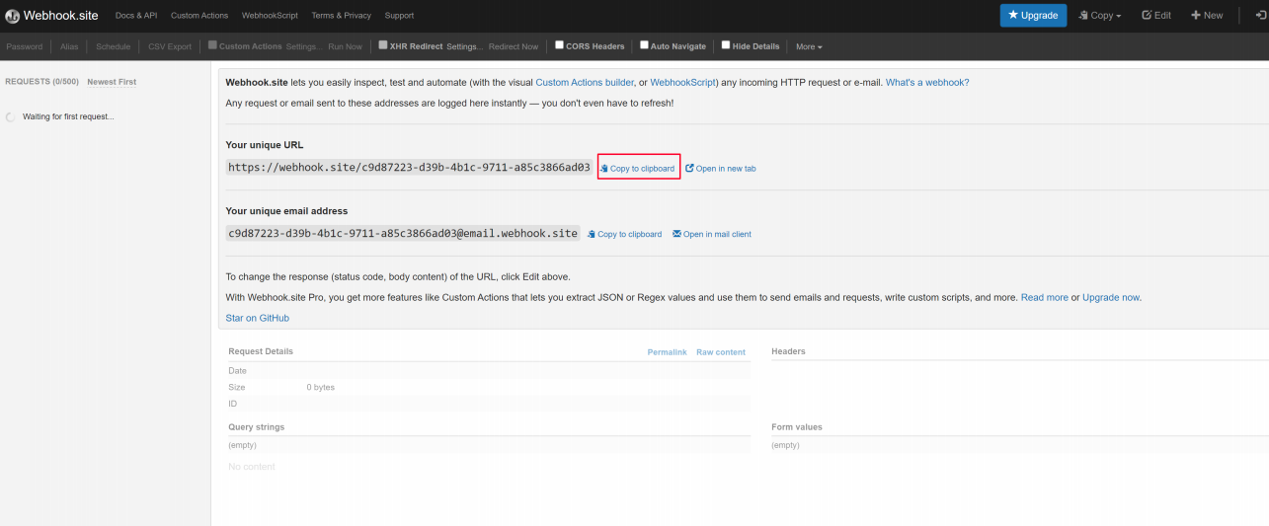Click the logout arrow icon at top right
This screenshot has height=526, width=1269.
click(x=1261, y=15)
